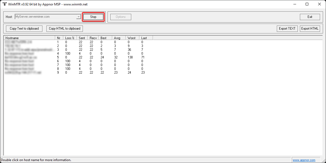Click the status bar hint text
This screenshot has height=163, width=326.
36,160
